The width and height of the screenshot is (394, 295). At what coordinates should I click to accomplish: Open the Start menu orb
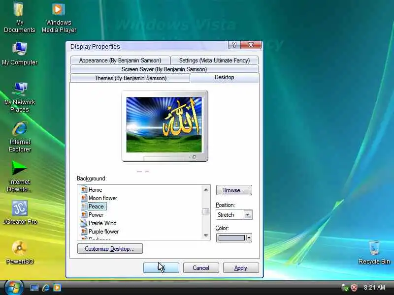pyautogui.click(x=14, y=287)
